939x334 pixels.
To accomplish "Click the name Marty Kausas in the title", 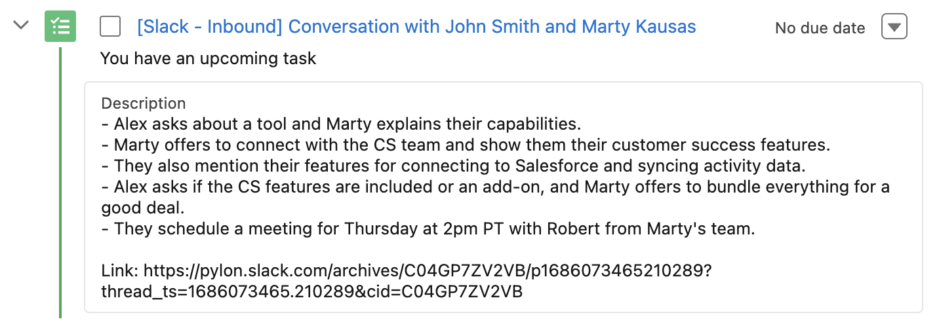I will (x=639, y=27).
